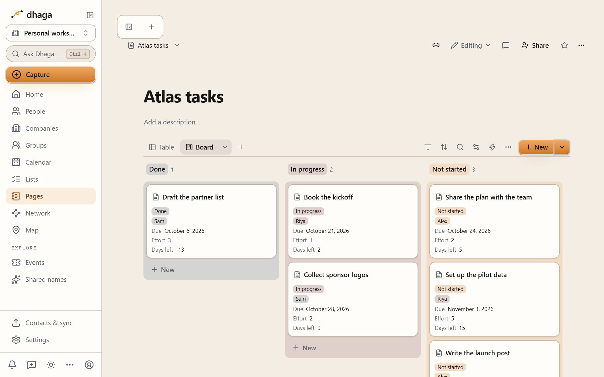Open the sort icon in the toolbar
Viewport: 604px width, 377px height.
(444, 147)
